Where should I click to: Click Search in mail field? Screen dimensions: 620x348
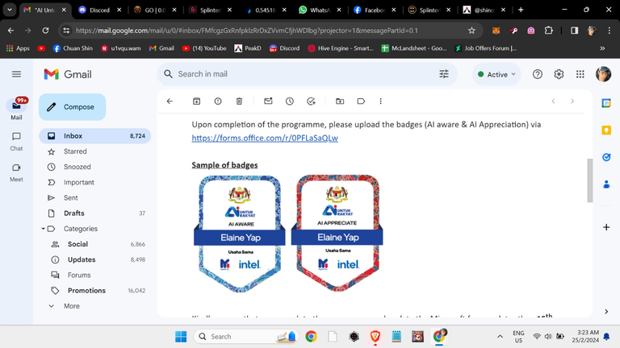(x=307, y=74)
